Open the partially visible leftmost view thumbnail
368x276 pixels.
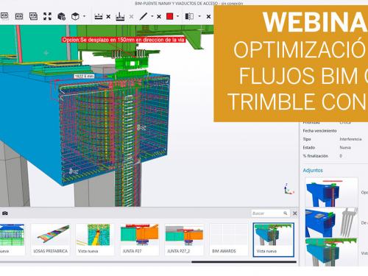tap(13, 239)
